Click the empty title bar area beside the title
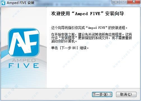The height and width of the screenshot is (101, 141). (x=73, y=3)
